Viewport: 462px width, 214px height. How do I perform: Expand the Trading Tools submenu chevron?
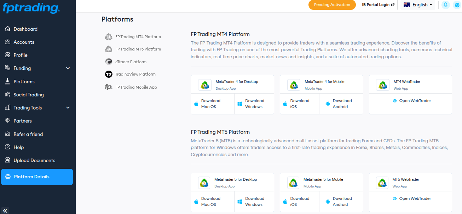click(68, 108)
